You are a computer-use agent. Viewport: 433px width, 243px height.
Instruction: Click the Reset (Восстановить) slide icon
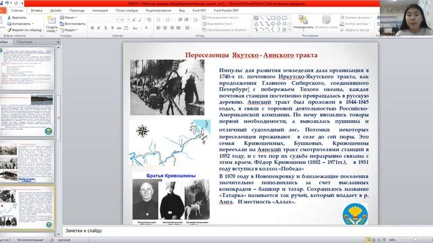pyautogui.click(x=62, y=24)
